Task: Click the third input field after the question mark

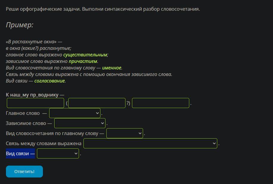Action: click(161, 103)
